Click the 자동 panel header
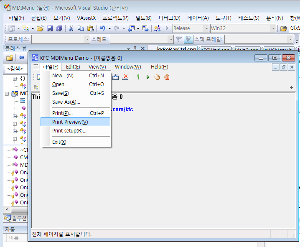 point(15,229)
